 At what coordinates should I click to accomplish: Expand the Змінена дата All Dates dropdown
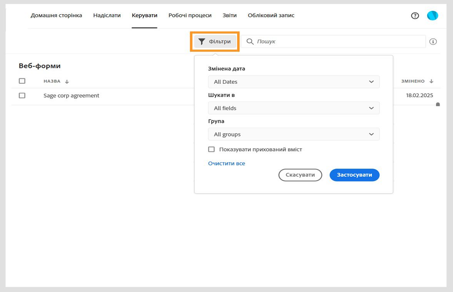(294, 82)
